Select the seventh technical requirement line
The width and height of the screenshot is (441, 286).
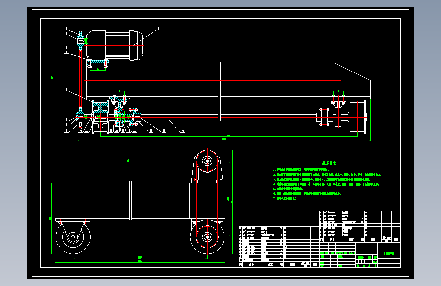[285, 198]
